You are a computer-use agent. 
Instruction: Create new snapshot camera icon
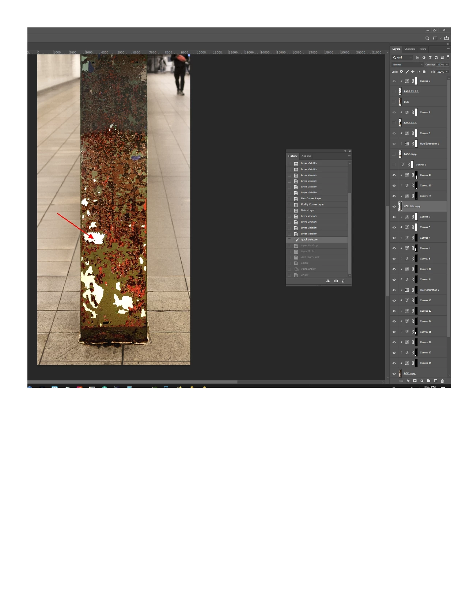(336, 281)
